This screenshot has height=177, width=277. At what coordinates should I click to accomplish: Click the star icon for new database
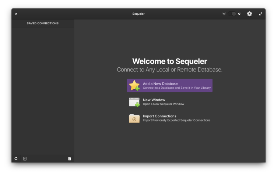coord(134,85)
